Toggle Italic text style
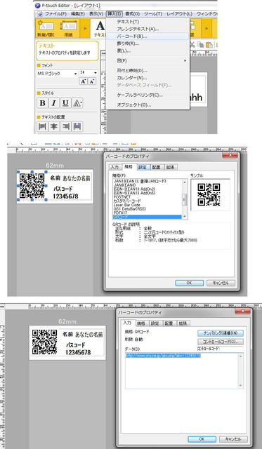This screenshot has width=262, height=449. point(54,103)
